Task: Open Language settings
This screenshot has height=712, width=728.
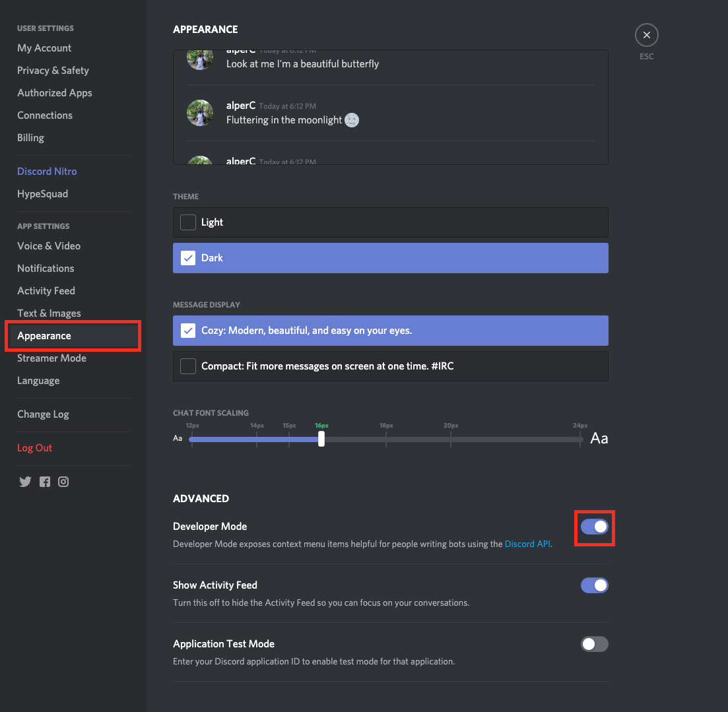Action: tap(38, 381)
